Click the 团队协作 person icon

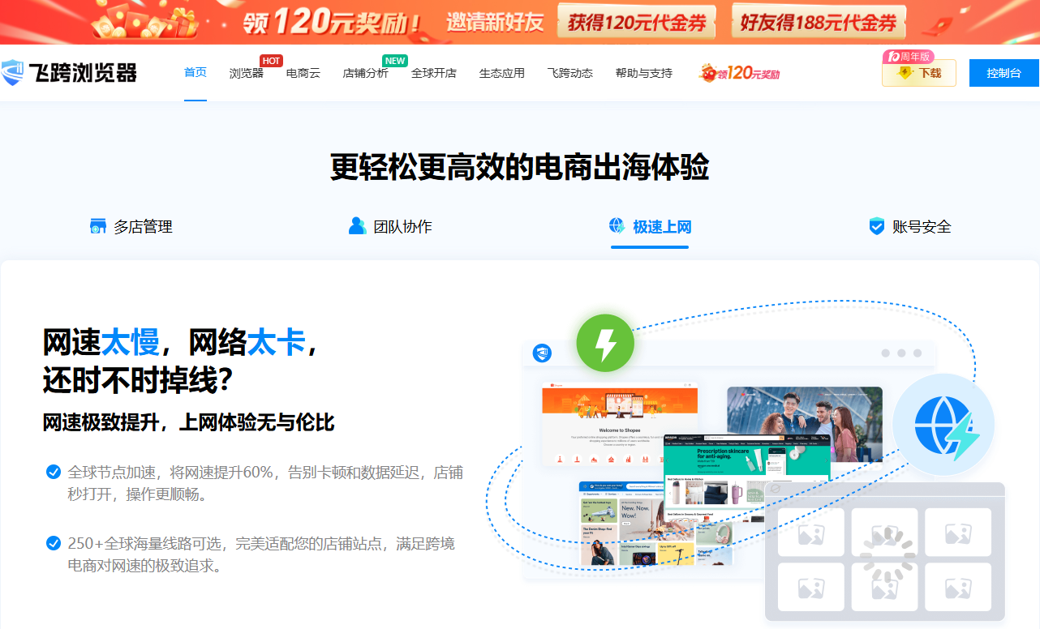(357, 226)
